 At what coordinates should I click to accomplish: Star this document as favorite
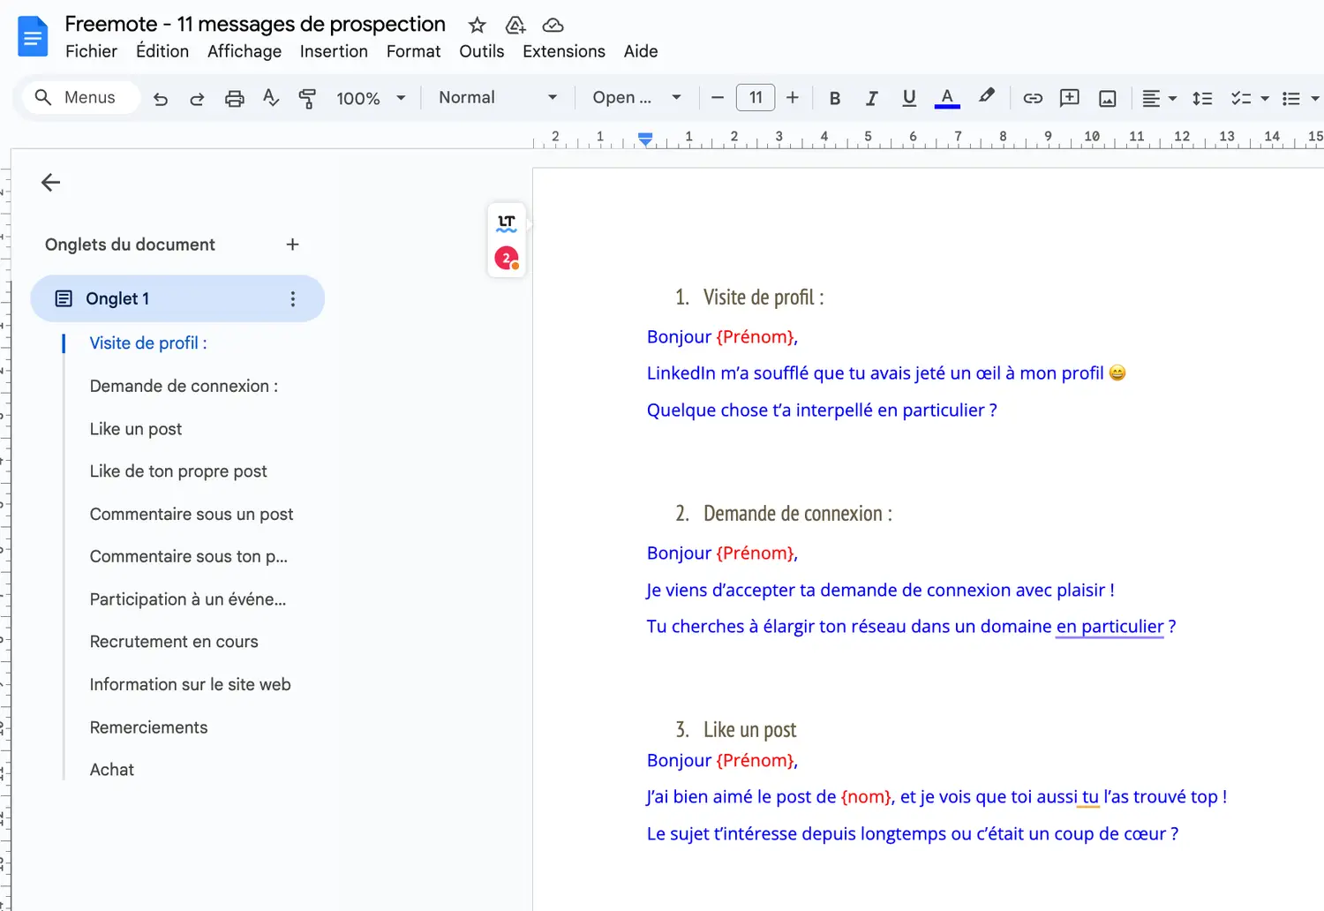coord(477,26)
